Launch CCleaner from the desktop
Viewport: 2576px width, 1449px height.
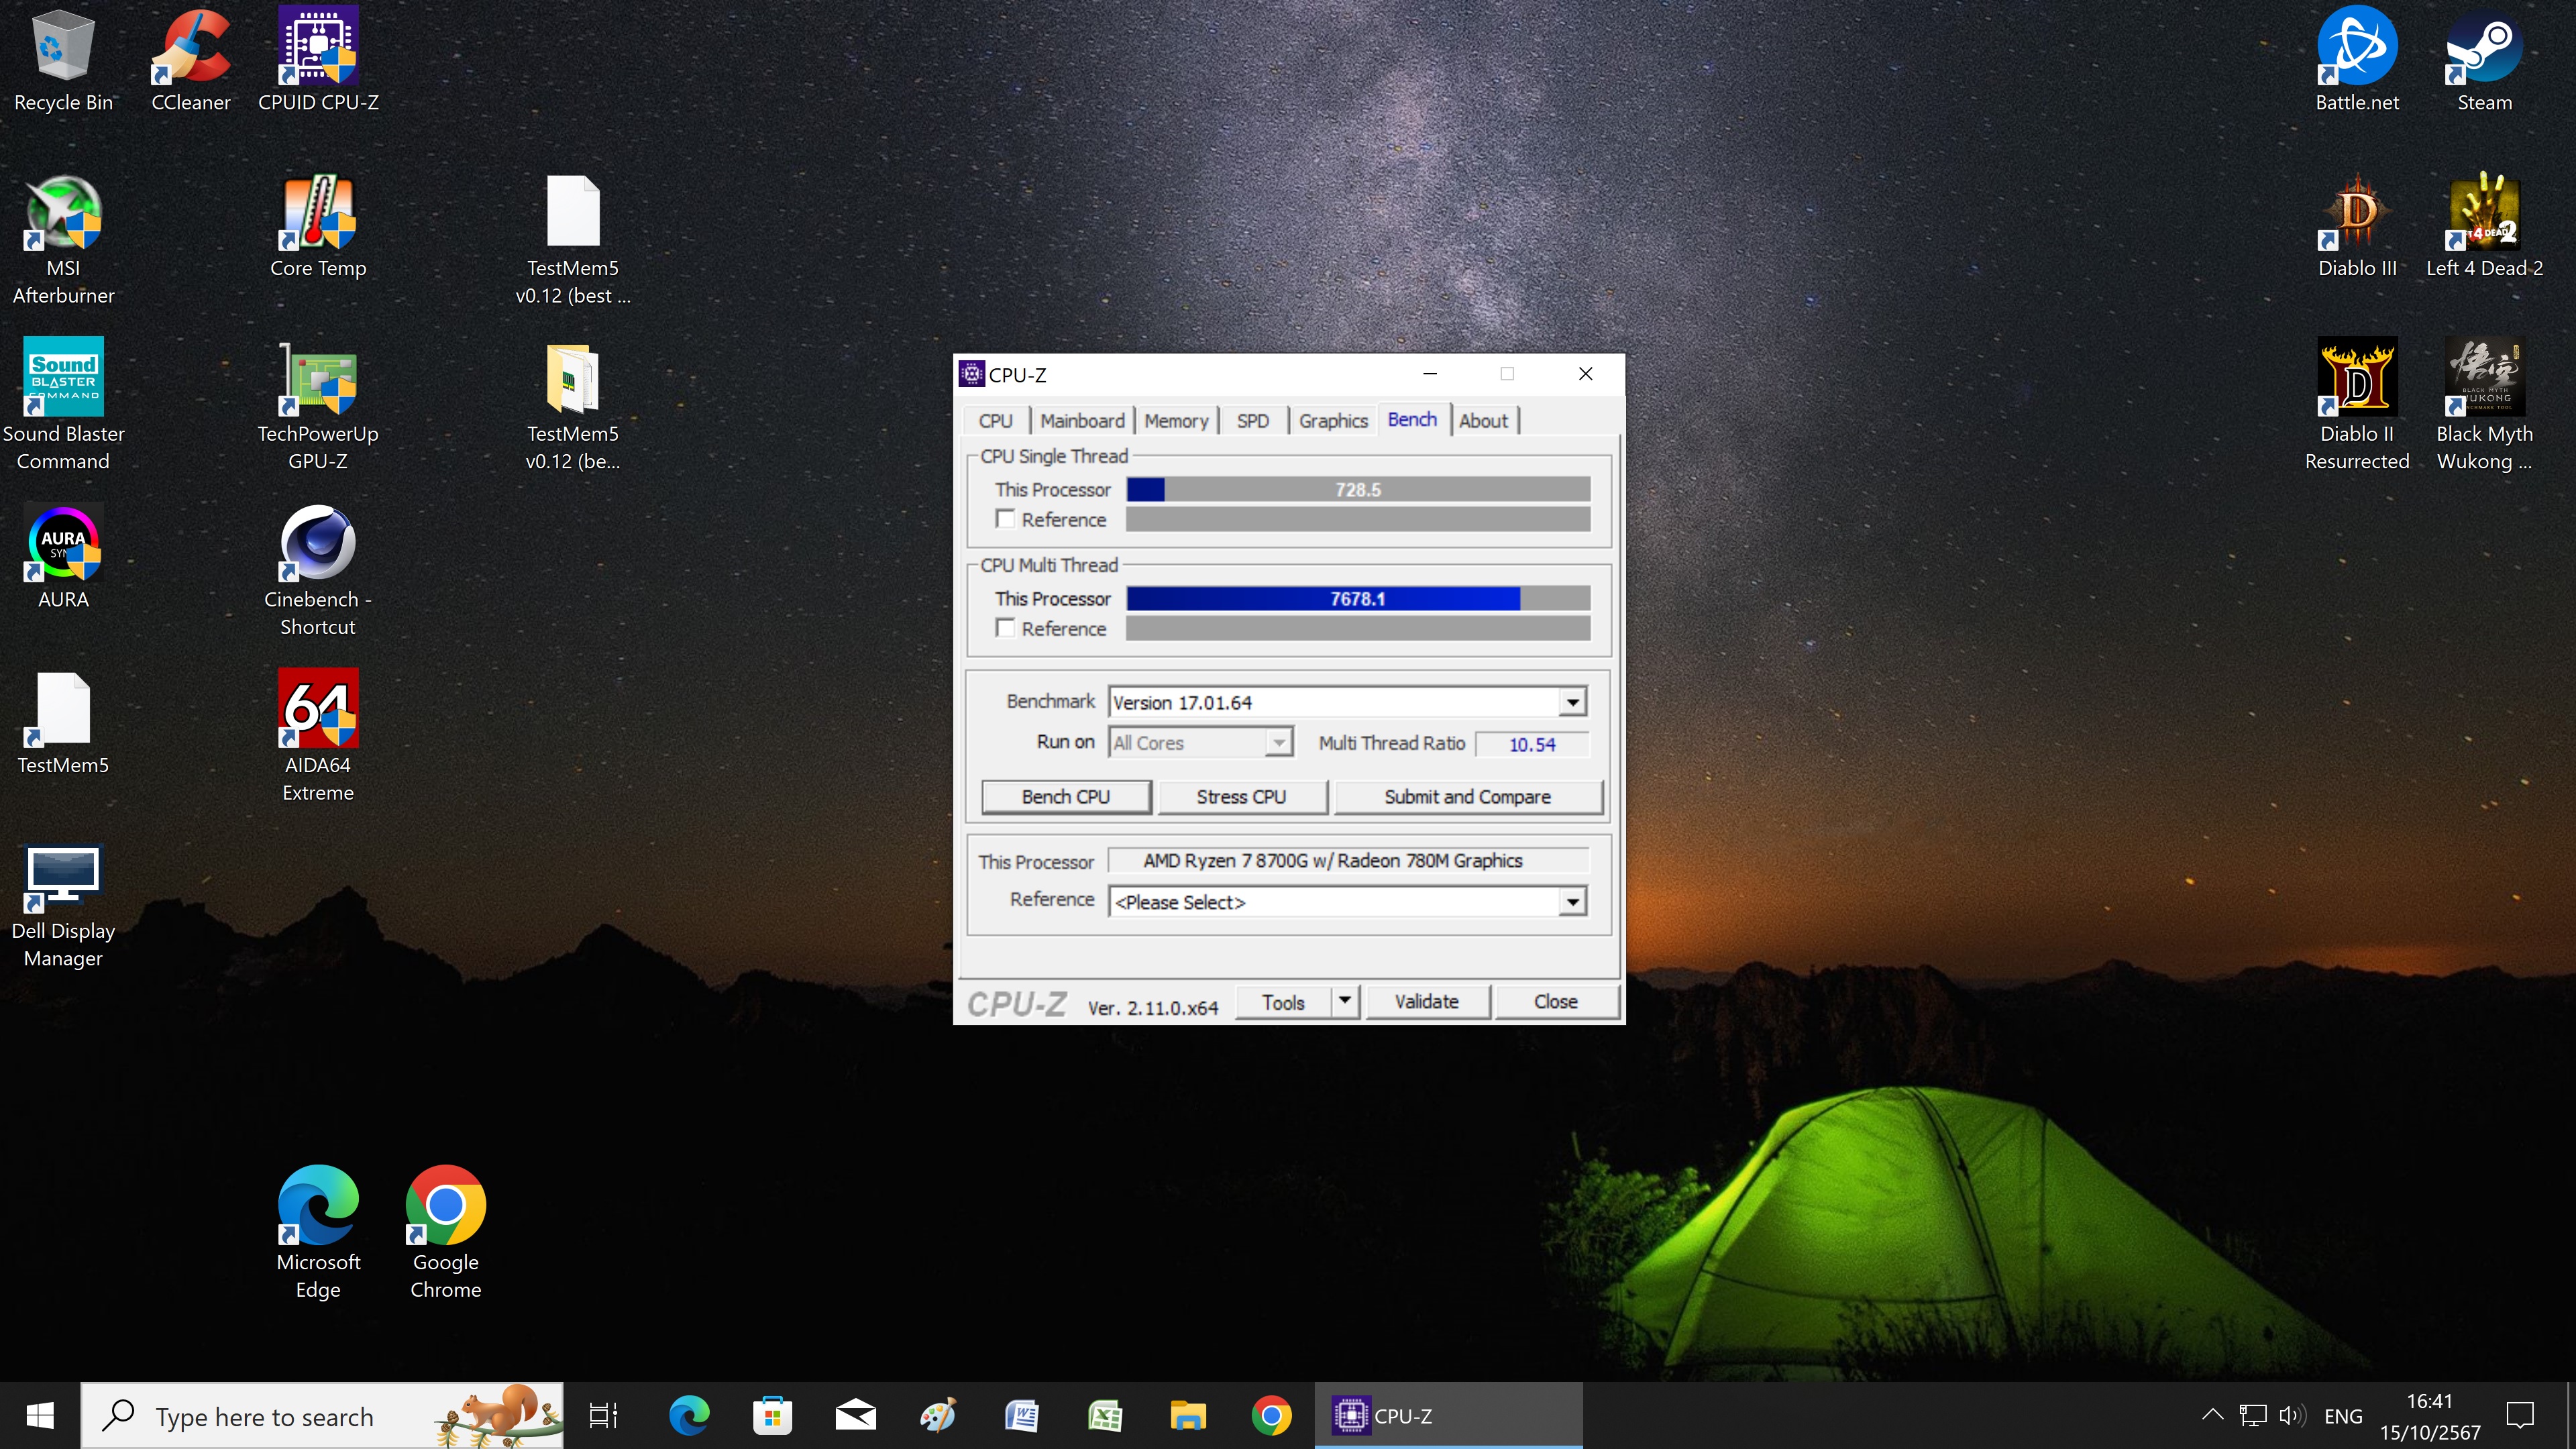[x=190, y=60]
